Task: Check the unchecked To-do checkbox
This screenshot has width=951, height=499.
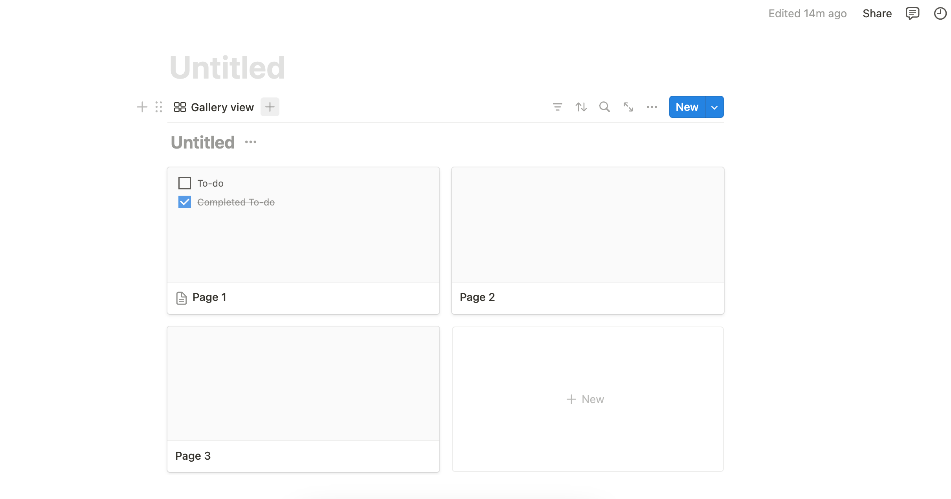Action: point(184,183)
